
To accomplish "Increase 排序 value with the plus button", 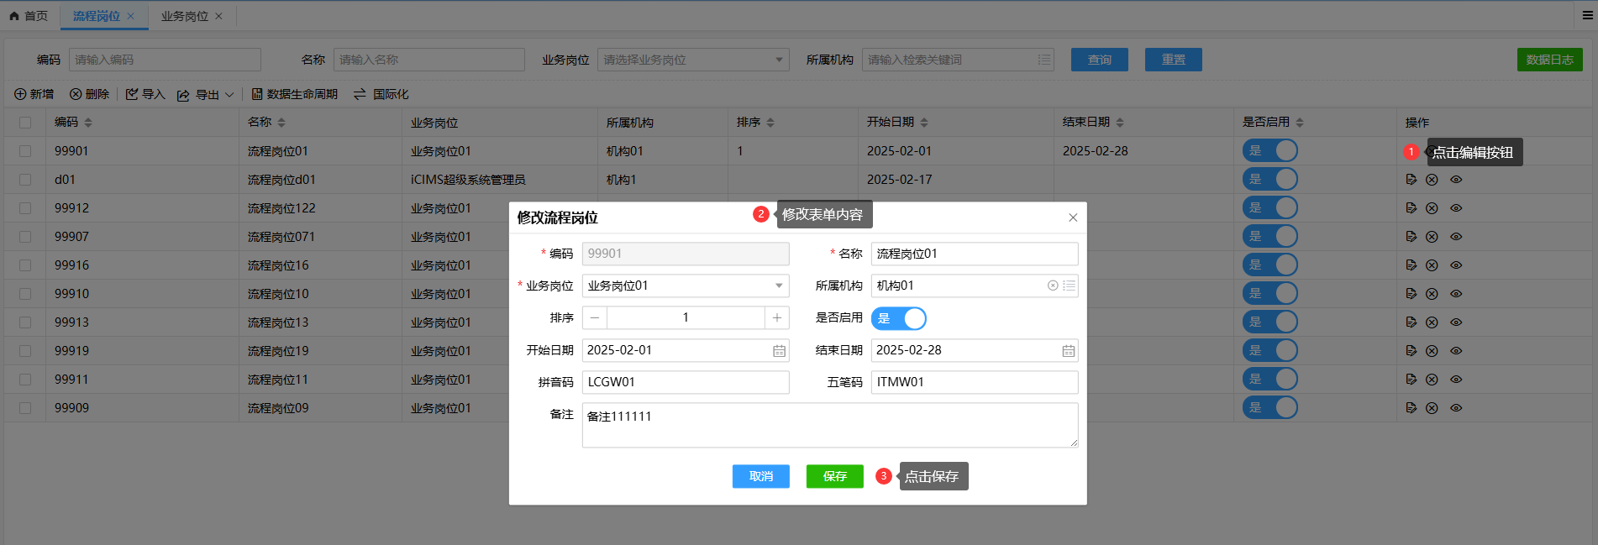I will (777, 317).
